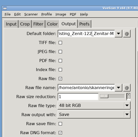
Task: Click in the Default folder text field
Action: pos(86,34)
